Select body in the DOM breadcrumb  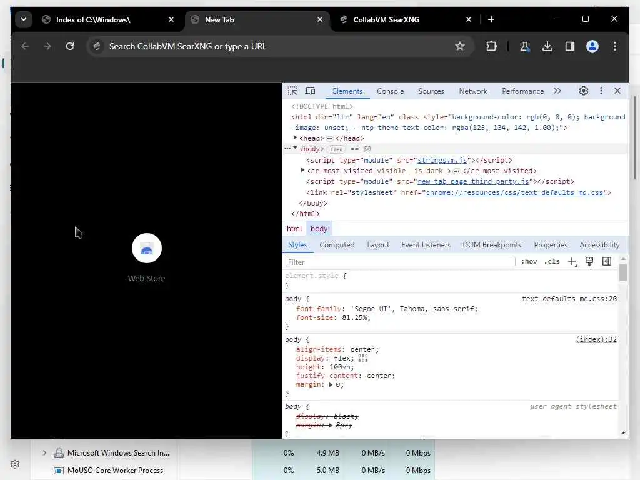coord(319,229)
